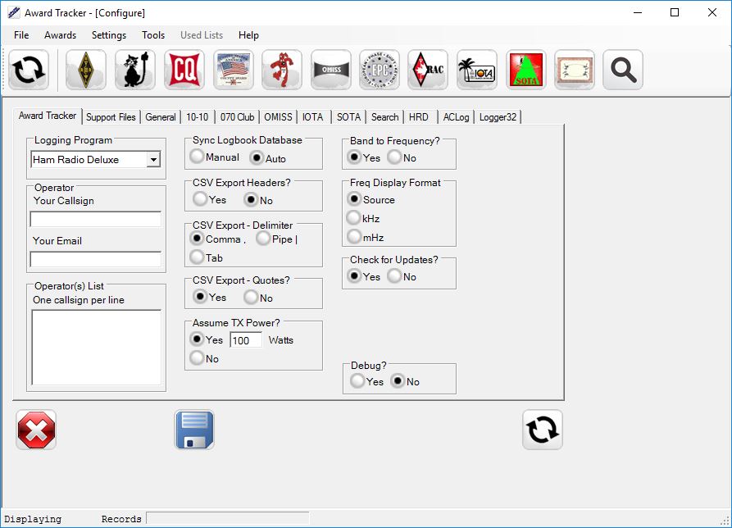Select No for Debug
This screenshot has height=528, width=732.
405,381
